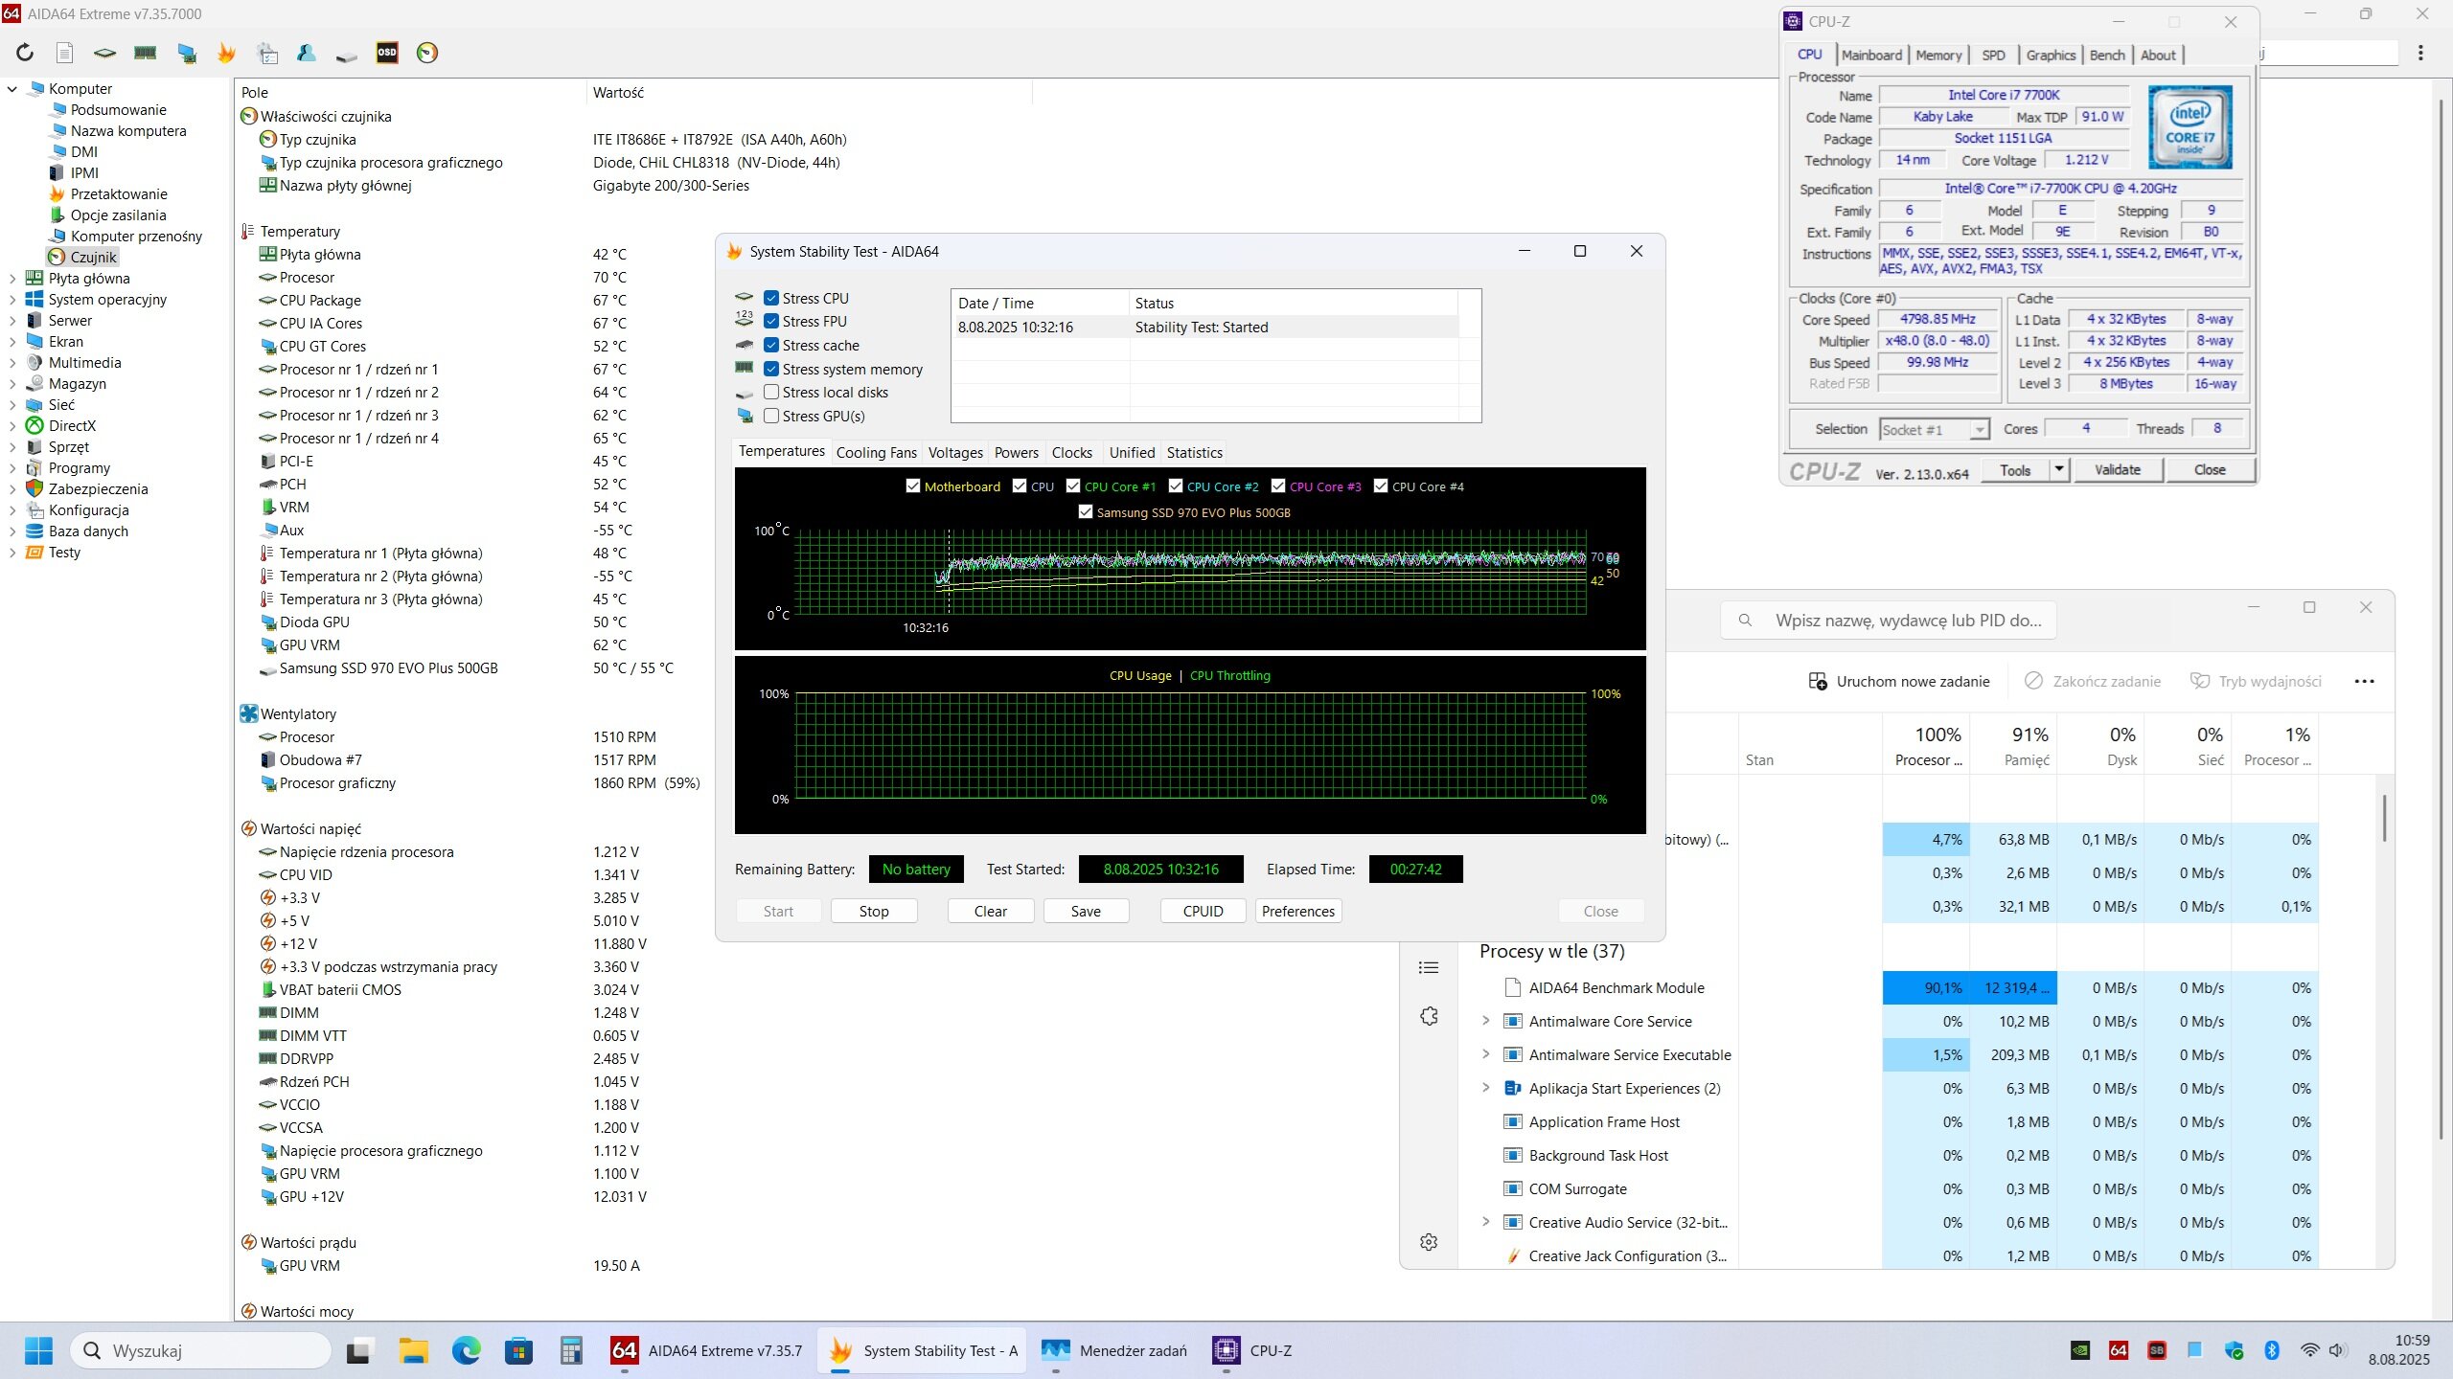Click Windows taskbar search box Wyszukaj
This screenshot has width=2453, height=1379.
click(200, 1350)
